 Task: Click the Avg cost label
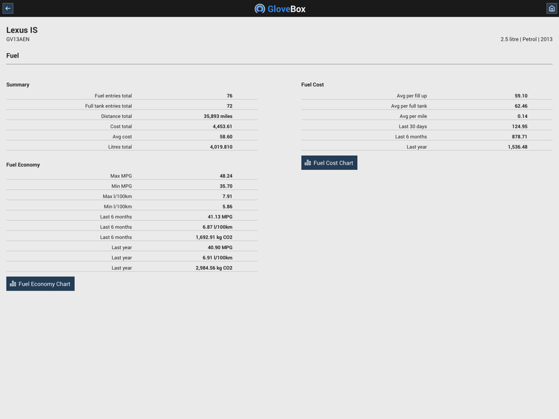[x=122, y=136]
